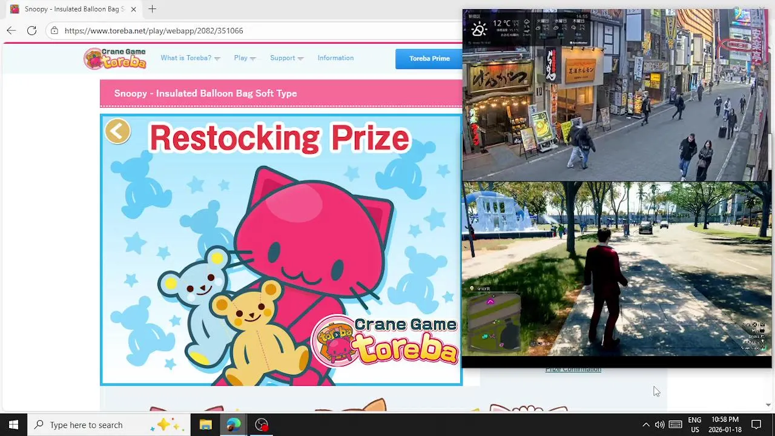Show hidden system tray icons

click(645, 425)
